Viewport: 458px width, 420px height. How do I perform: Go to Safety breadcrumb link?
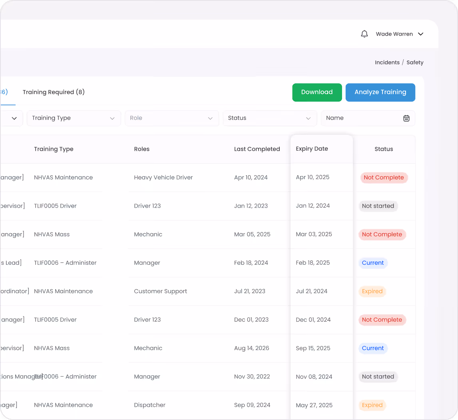[x=415, y=62]
